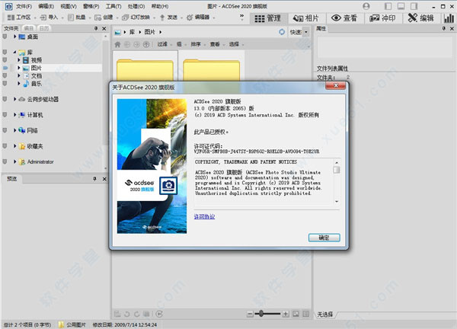Open the 文件(F) menu

click(24, 6)
